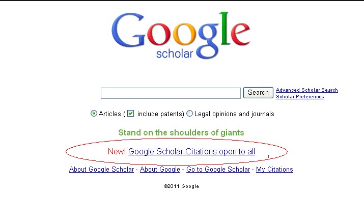The height and width of the screenshot is (219, 364).
Task: Open Scholar Preferences
Action: click(x=300, y=97)
